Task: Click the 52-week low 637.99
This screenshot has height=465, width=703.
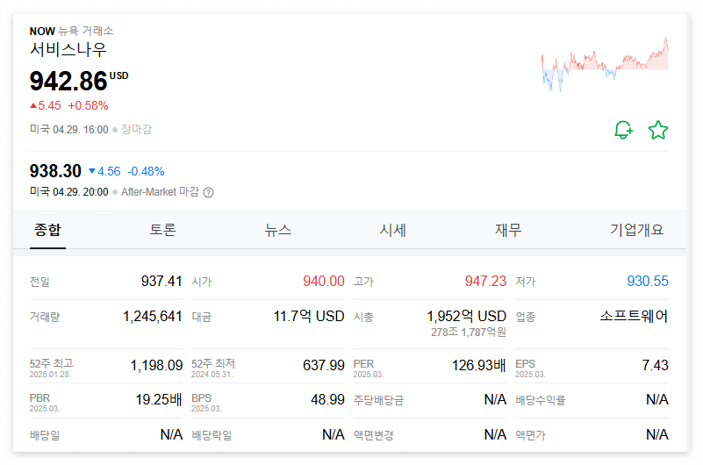Action: (x=324, y=366)
